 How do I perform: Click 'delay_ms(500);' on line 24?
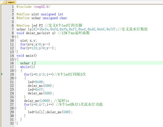tap(41, 93)
